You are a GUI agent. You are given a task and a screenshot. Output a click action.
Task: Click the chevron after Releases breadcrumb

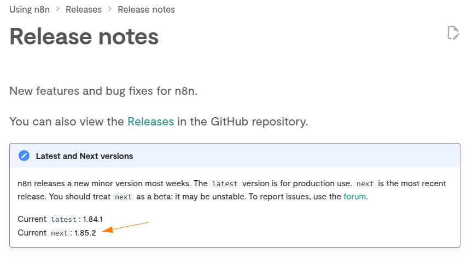(109, 9)
